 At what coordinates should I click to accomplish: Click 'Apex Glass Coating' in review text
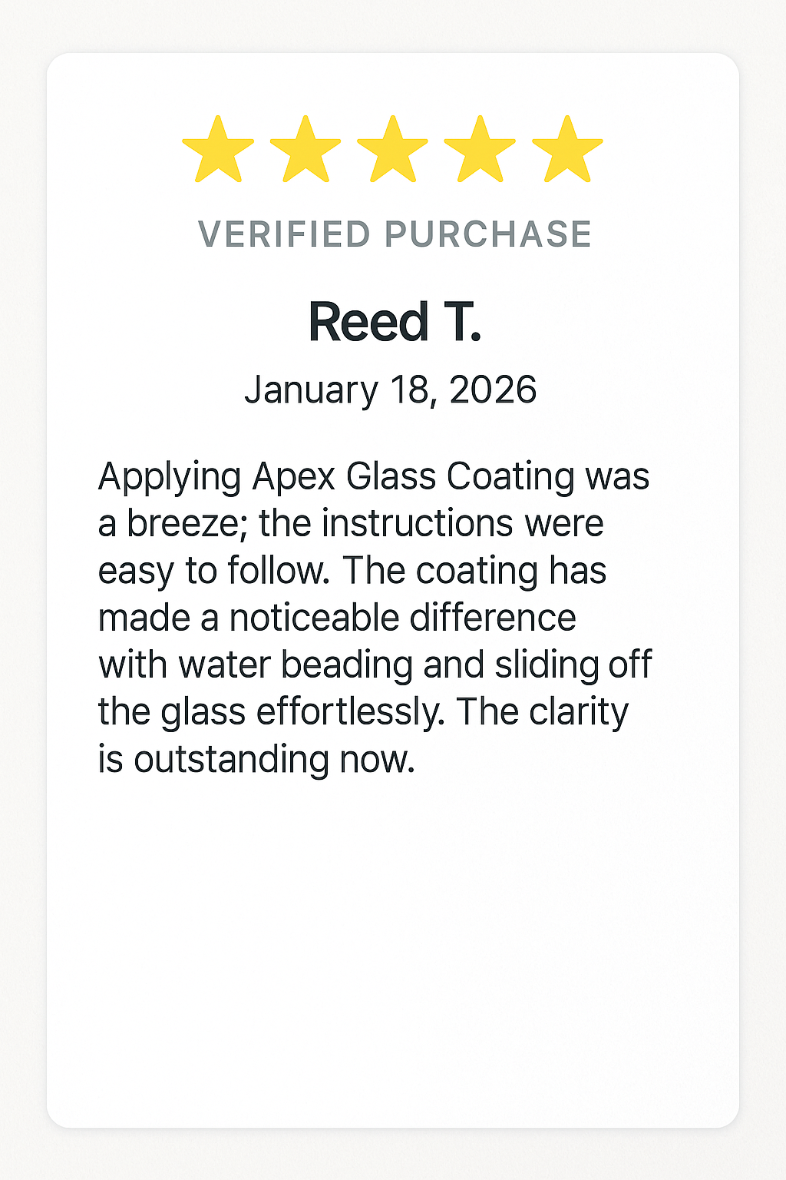click(413, 477)
